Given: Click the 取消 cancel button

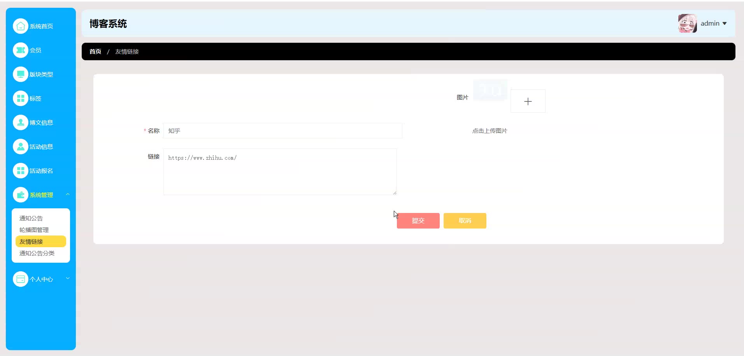Looking at the screenshot, I should (x=465, y=221).
